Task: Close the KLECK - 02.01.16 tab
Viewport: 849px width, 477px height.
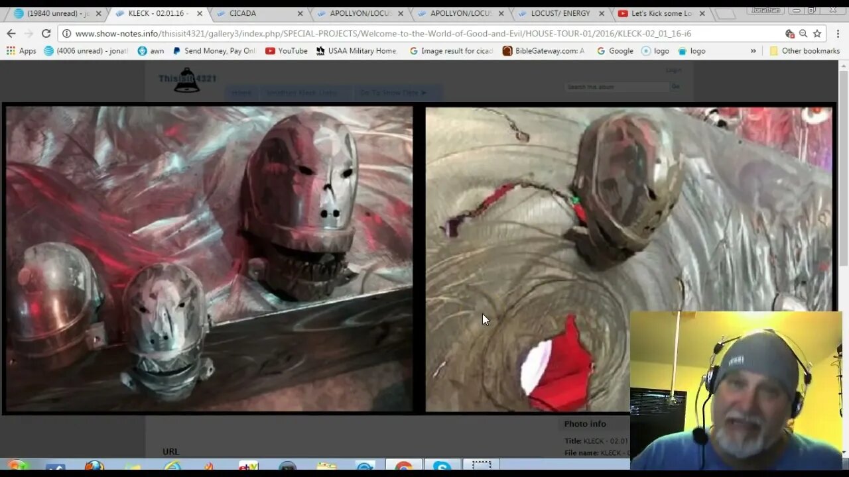Action: pos(200,13)
